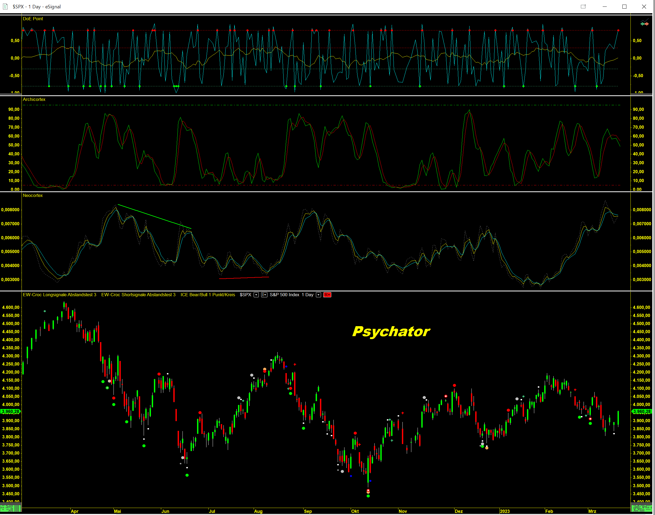655x515 pixels.
Task: Click the eSignal chart icon in title bar
Action: pos(5,6)
